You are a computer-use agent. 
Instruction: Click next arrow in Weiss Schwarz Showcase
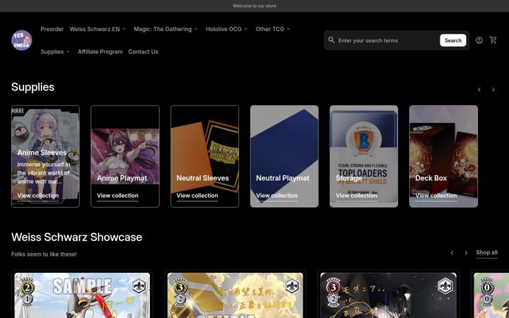pyautogui.click(x=466, y=253)
